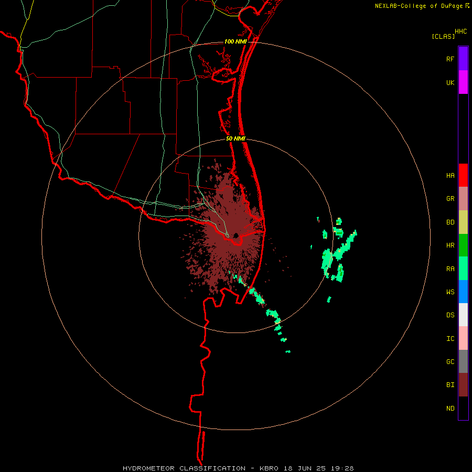Click the white DS legend swatch

pos(463,315)
